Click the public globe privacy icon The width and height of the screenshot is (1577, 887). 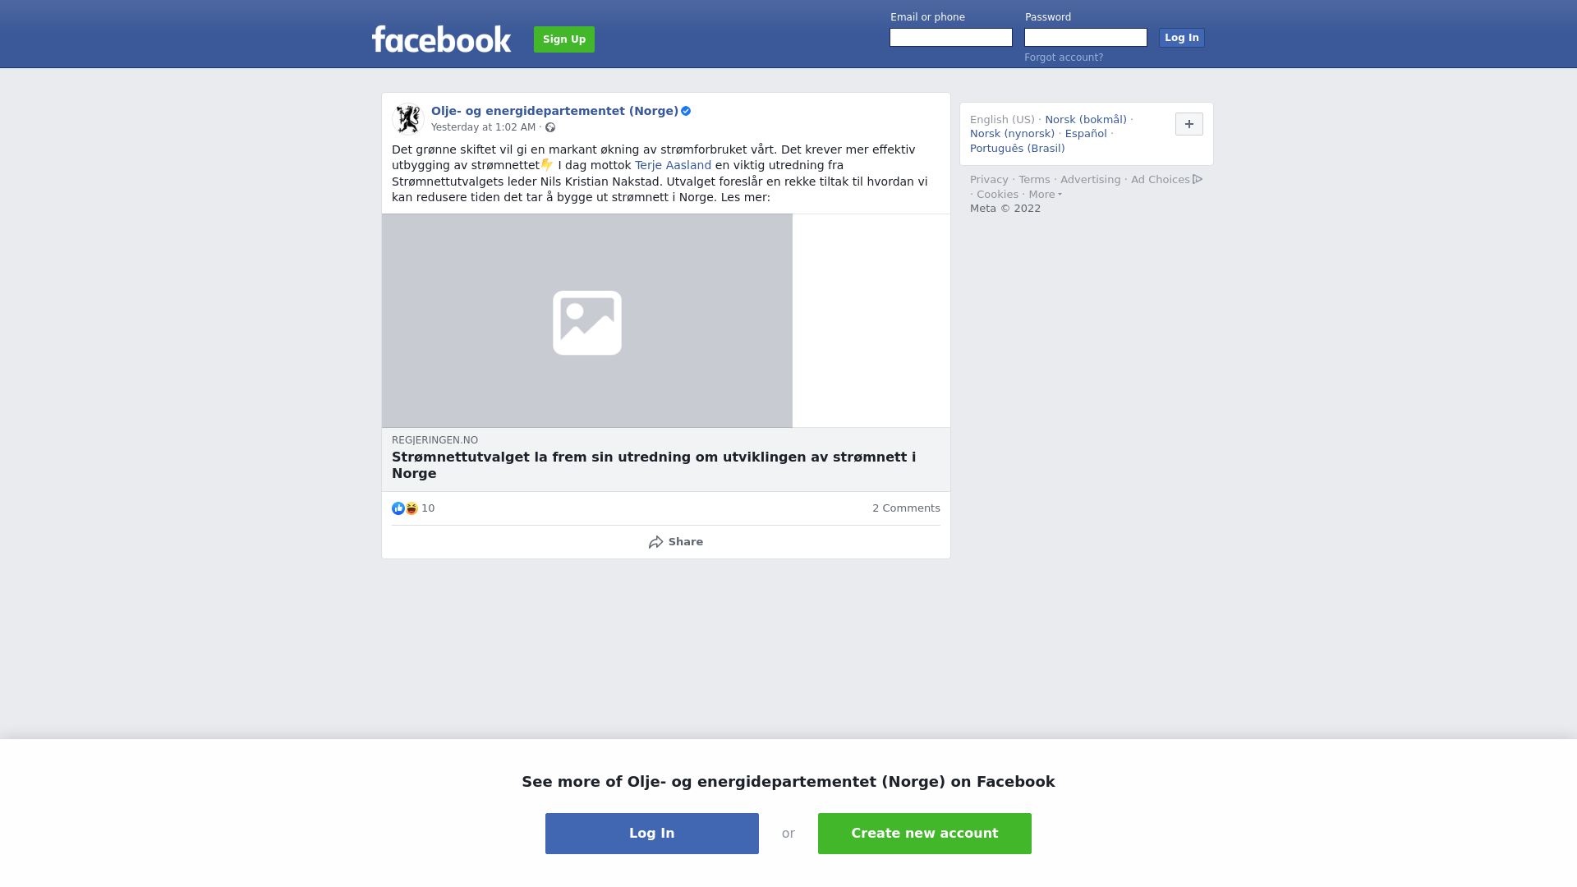coord(550,127)
